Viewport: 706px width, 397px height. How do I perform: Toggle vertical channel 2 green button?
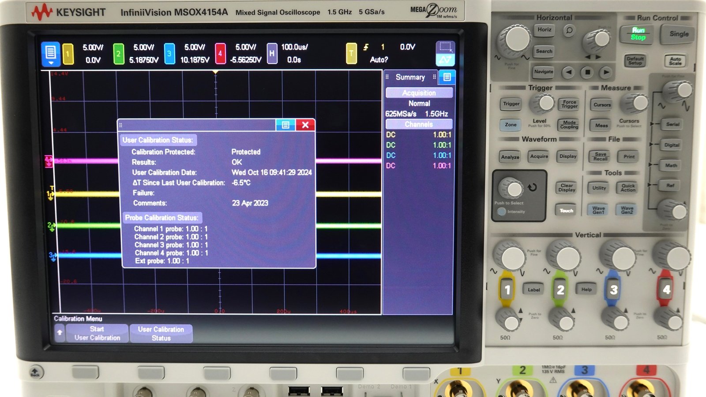pos(560,289)
